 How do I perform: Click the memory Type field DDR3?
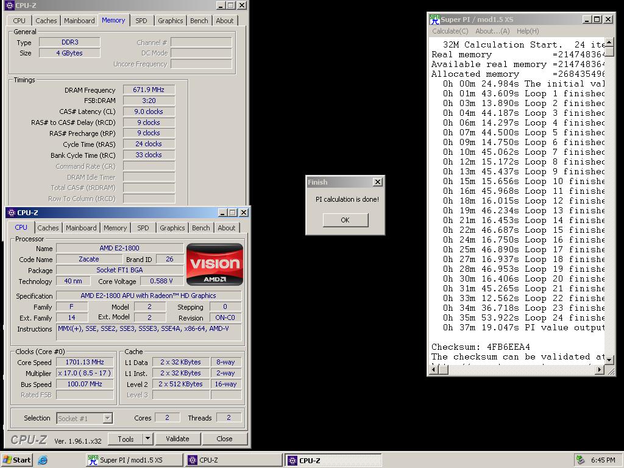[x=69, y=42]
